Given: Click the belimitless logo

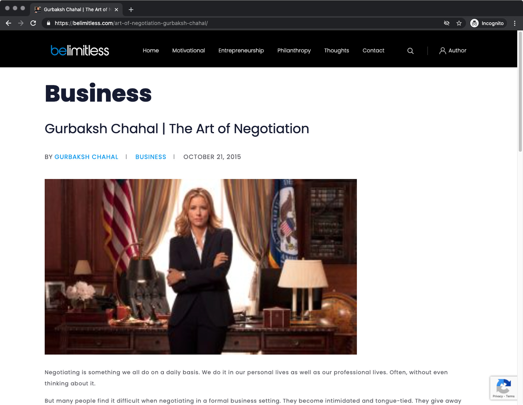Looking at the screenshot, I should [x=80, y=50].
